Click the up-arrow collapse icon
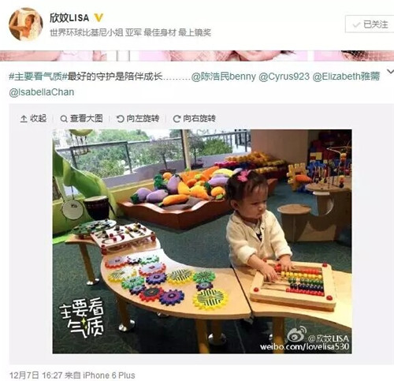The image size is (394, 381). (x=24, y=119)
